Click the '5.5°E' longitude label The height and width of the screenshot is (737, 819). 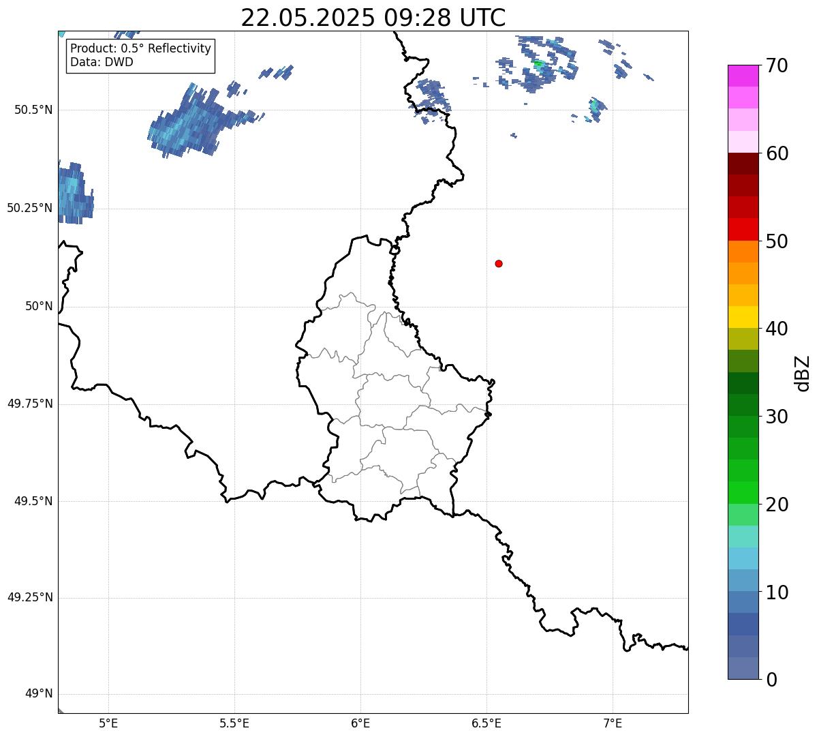pyautogui.click(x=234, y=723)
